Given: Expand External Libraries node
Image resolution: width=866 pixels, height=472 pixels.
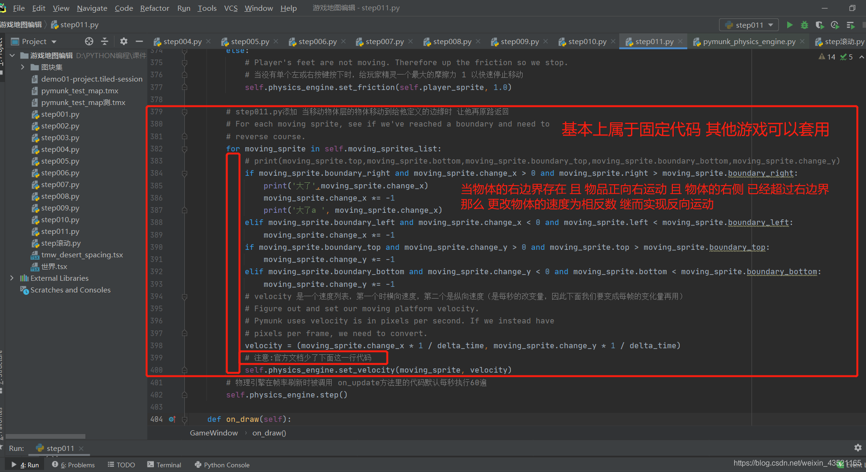Looking at the screenshot, I should (12, 278).
